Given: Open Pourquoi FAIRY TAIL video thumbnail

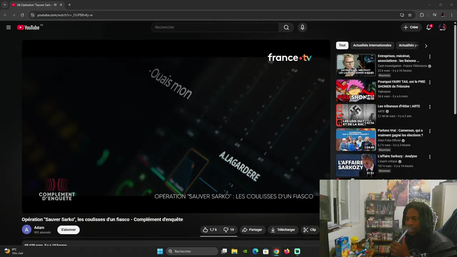Looking at the screenshot, I should (356, 90).
